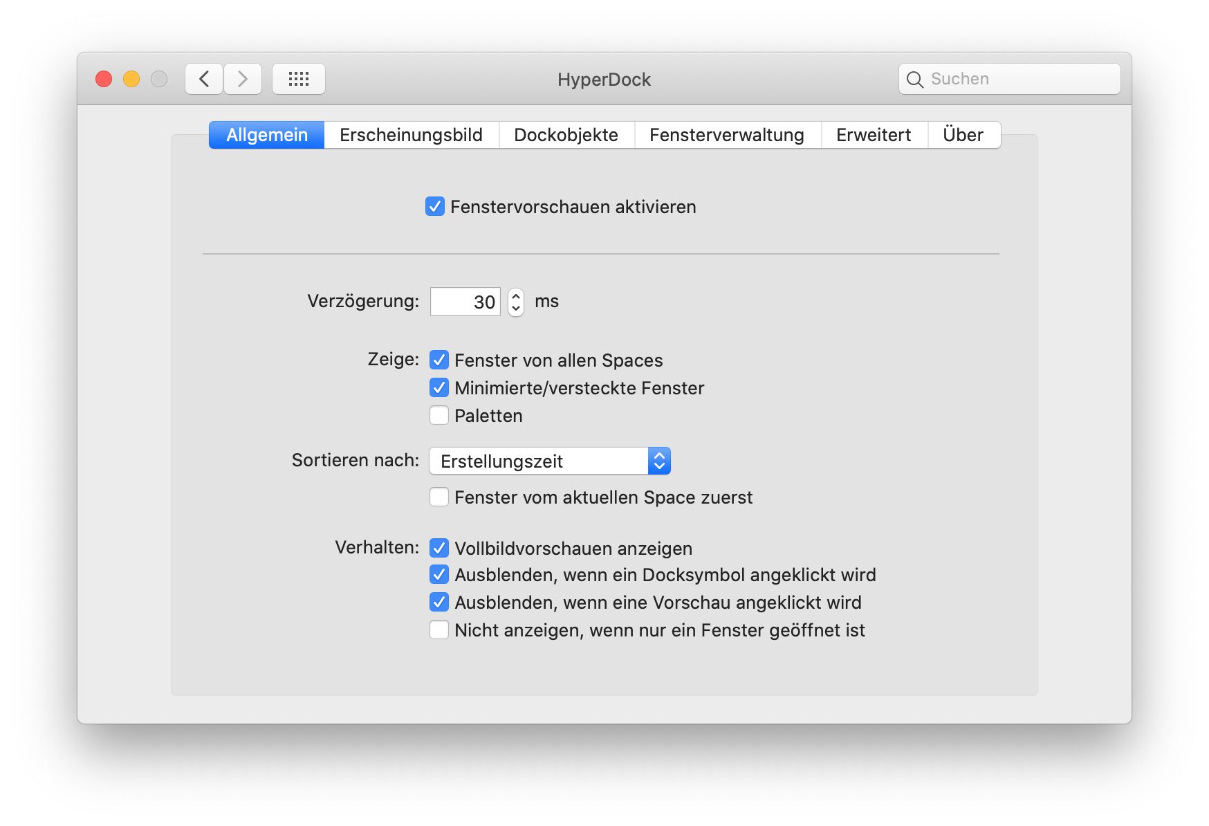Enable the Paletten checkbox
The width and height of the screenshot is (1209, 826).
(x=439, y=416)
